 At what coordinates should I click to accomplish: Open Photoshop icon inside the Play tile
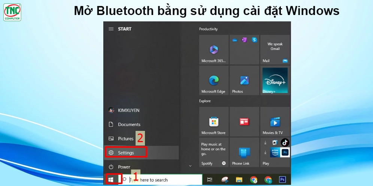[285, 152]
